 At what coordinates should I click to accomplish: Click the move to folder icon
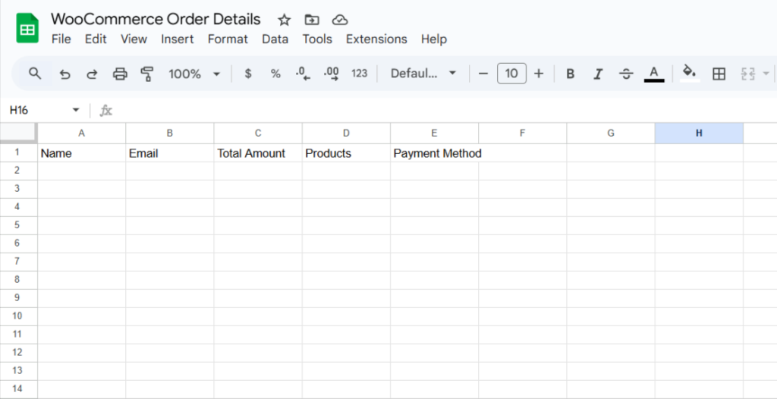(x=312, y=20)
